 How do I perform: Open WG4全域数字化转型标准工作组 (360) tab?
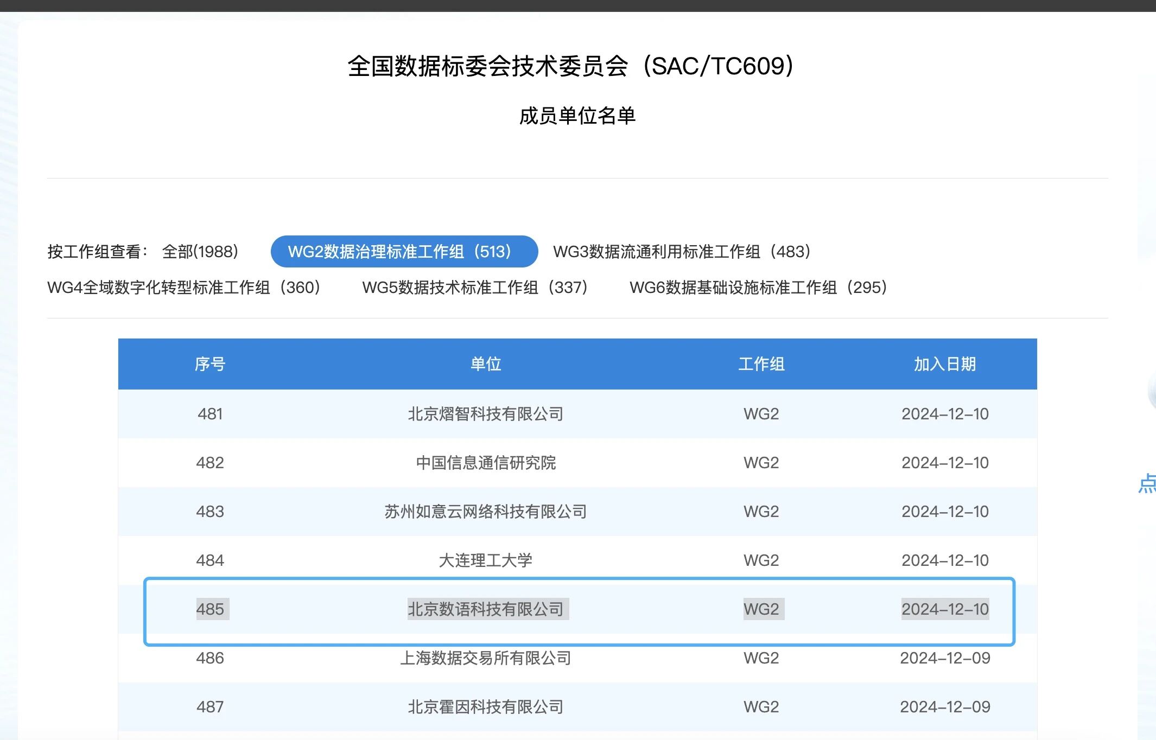[x=184, y=288]
